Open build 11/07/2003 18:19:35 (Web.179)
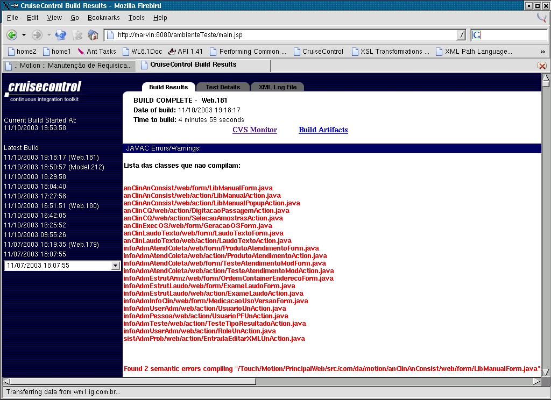This screenshot has height=400, width=551. (51, 245)
